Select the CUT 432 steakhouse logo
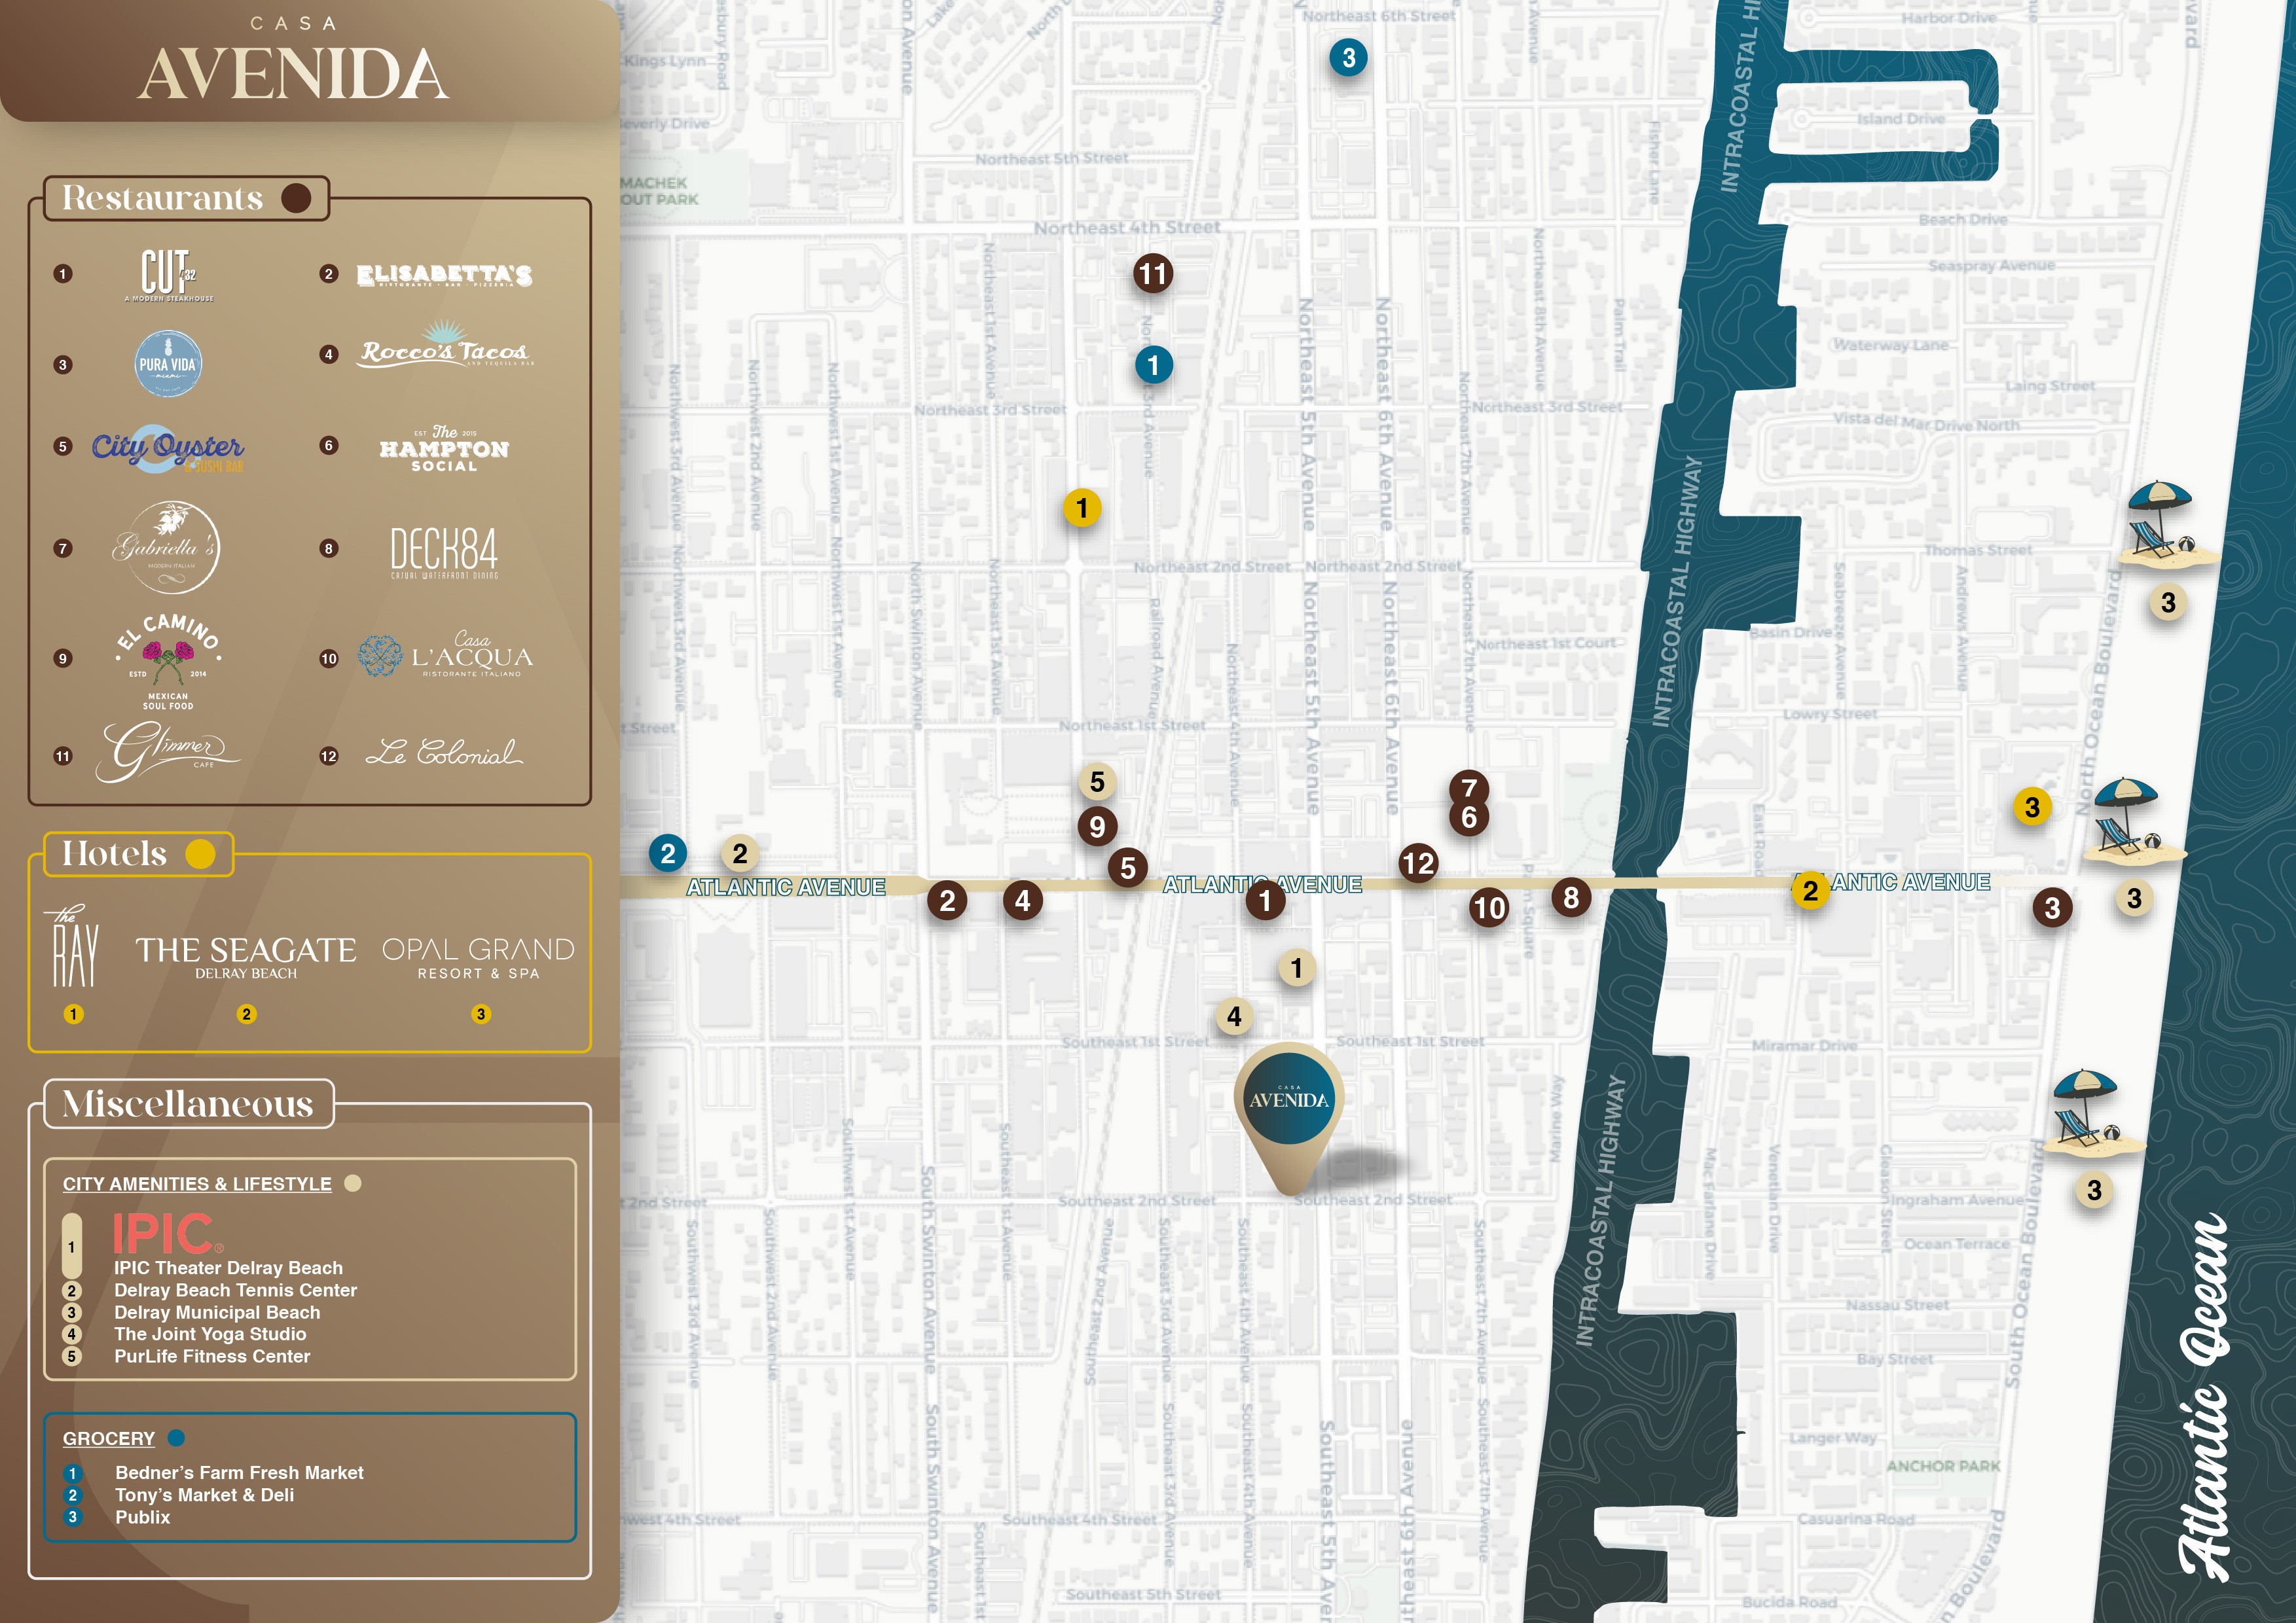 (x=168, y=275)
